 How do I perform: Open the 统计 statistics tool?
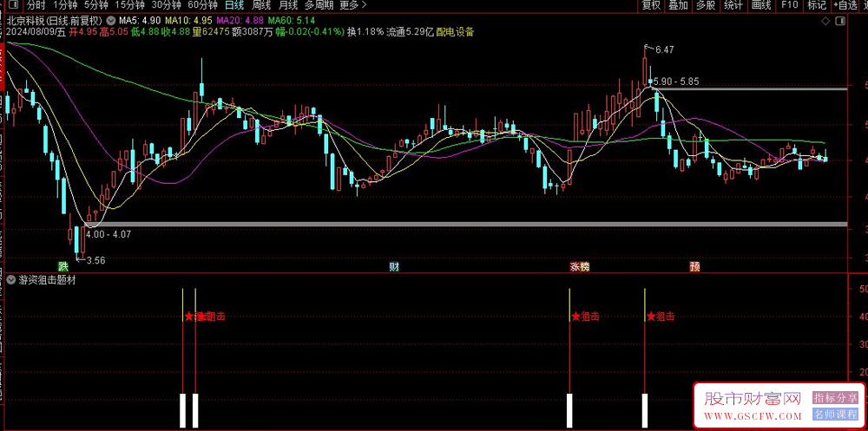tap(733, 5)
